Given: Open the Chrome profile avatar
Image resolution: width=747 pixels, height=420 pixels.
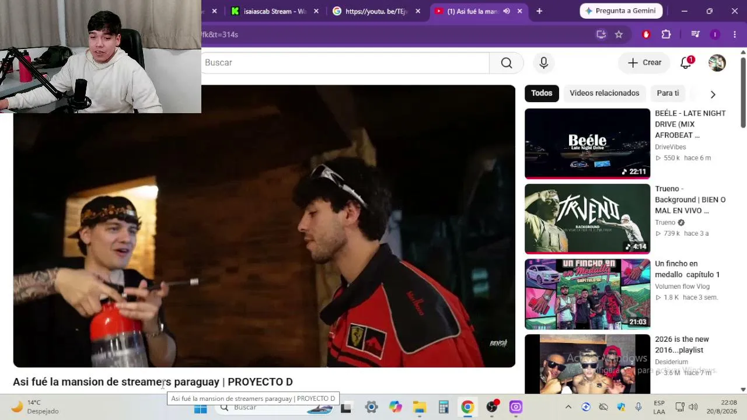Looking at the screenshot, I should point(715,34).
